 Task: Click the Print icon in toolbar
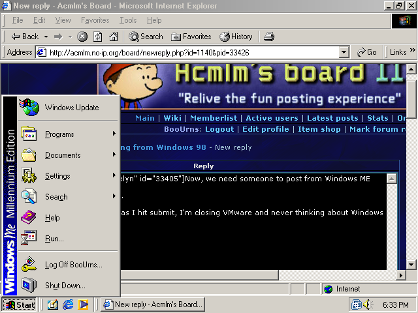269,37
